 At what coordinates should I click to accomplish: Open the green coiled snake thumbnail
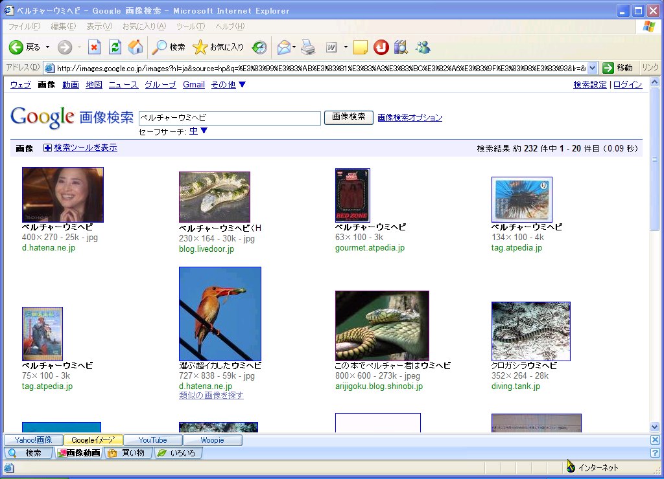point(382,326)
